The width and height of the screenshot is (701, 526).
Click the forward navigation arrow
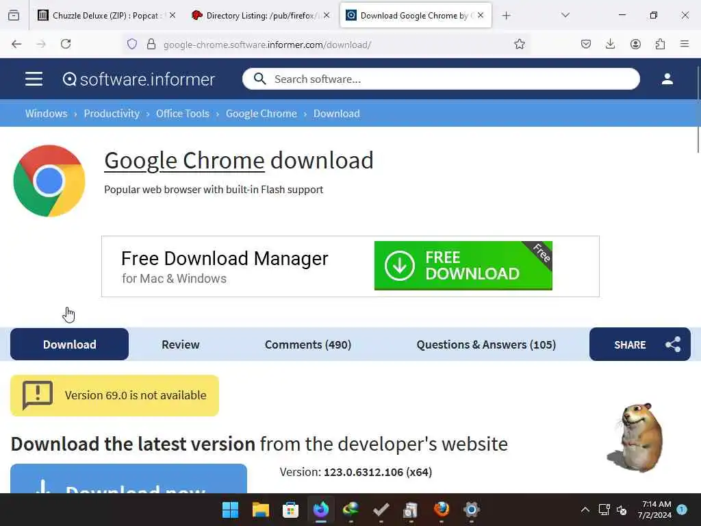41,44
